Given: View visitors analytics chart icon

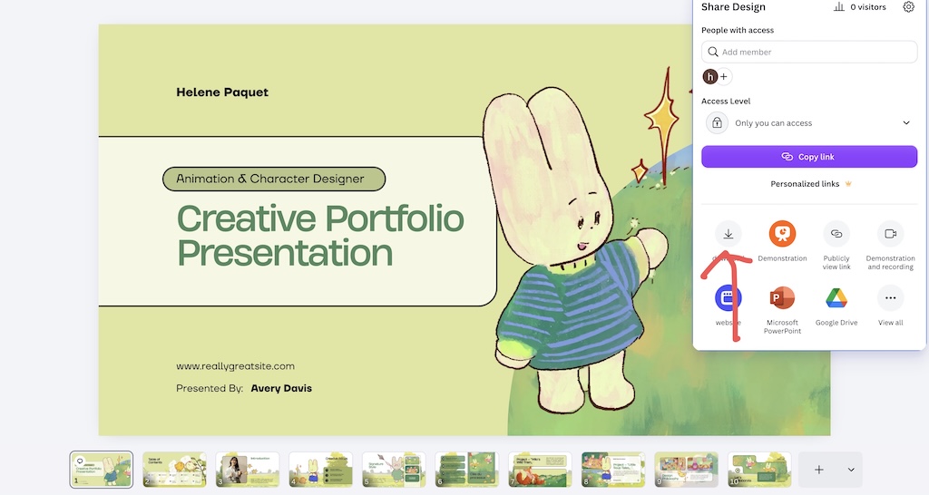Looking at the screenshot, I should pos(839,7).
